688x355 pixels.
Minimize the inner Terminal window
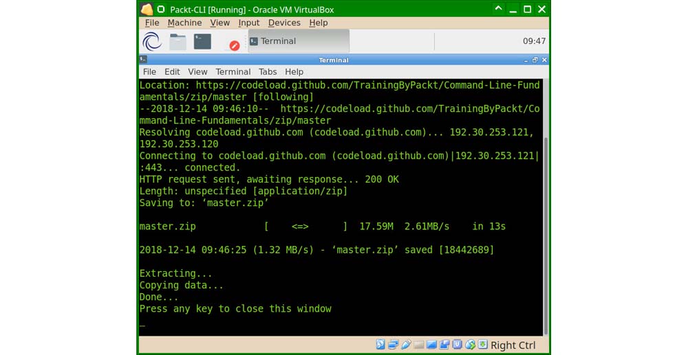point(526,60)
